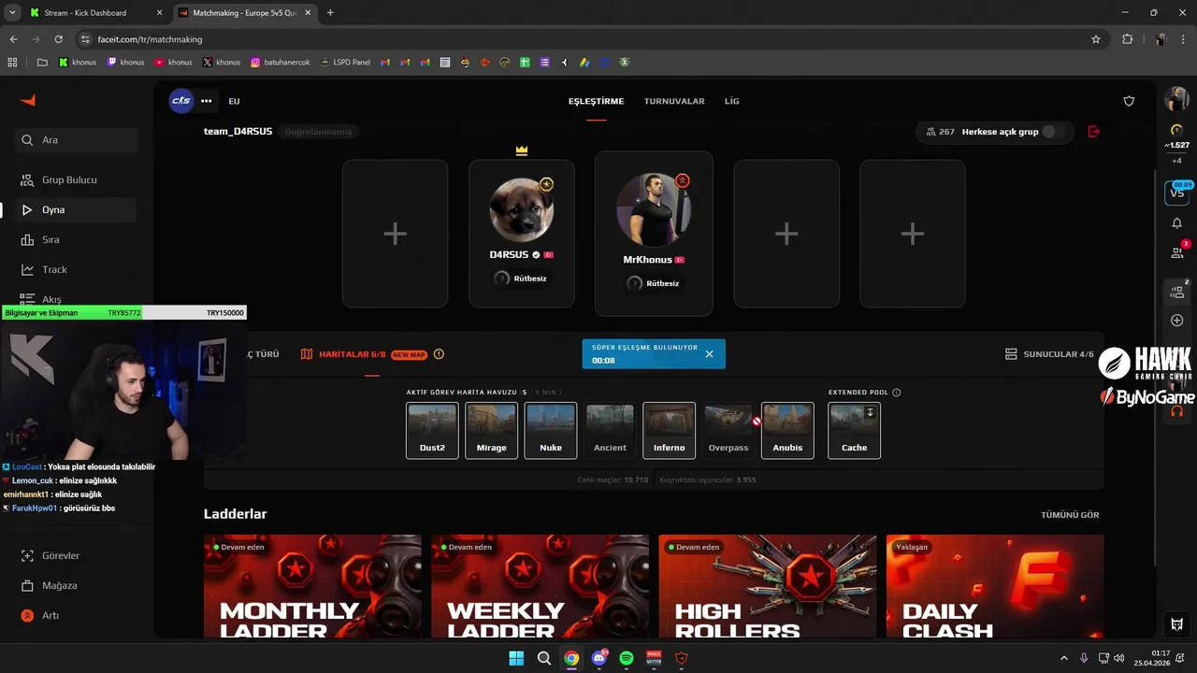Open the High Rollers ladder card

767,586
